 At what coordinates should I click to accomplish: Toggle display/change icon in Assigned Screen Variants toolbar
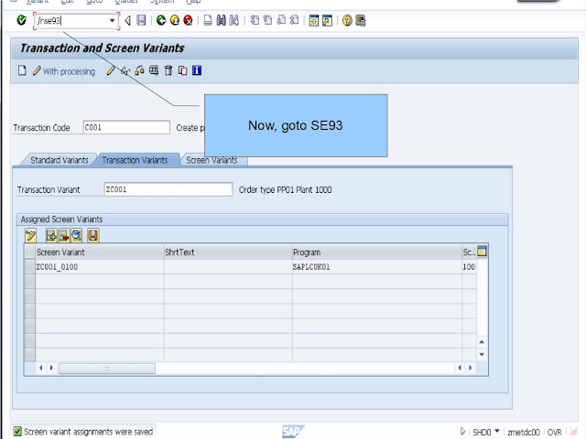click(x=30, y=236)
